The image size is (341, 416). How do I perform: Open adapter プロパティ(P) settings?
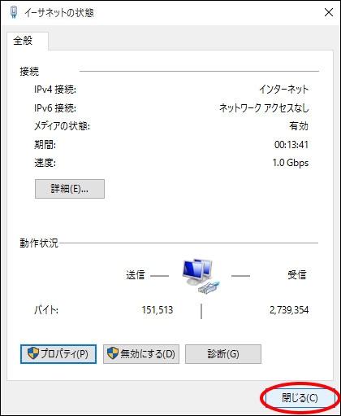pos(58,354)
